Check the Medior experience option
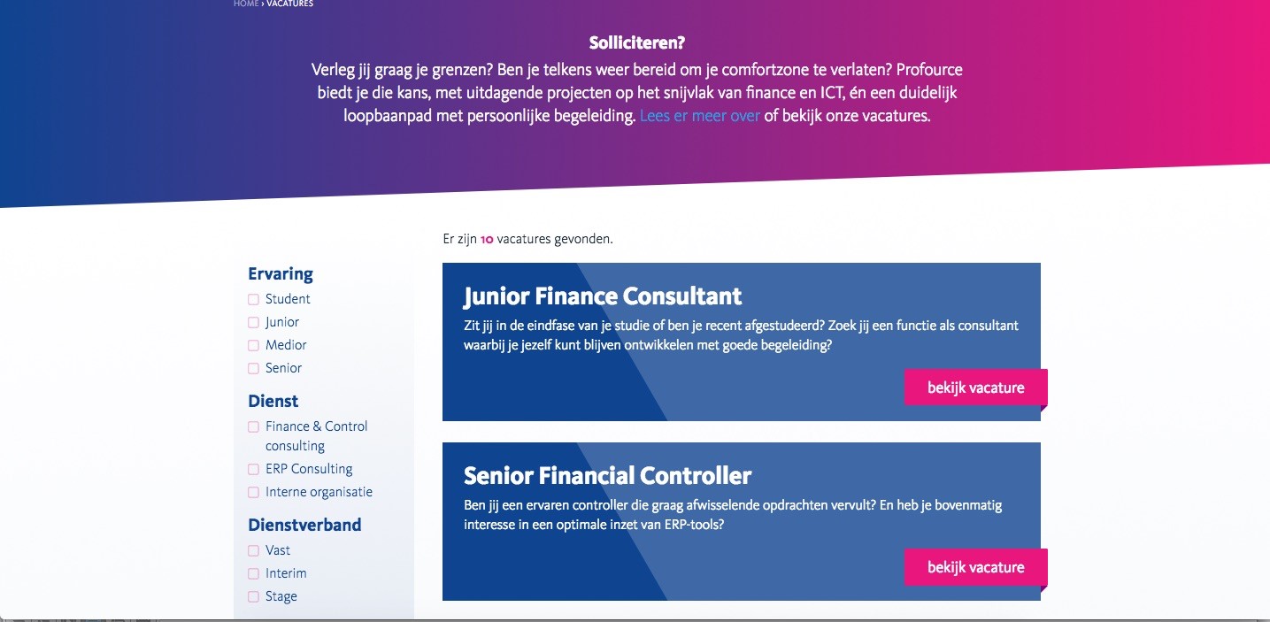The image size is (1270, 622). coord(253,346)
